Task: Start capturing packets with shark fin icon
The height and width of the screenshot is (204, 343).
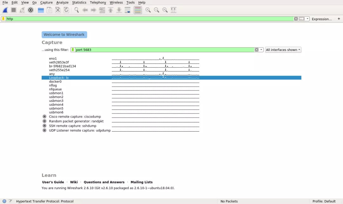Action: (5, 10)
